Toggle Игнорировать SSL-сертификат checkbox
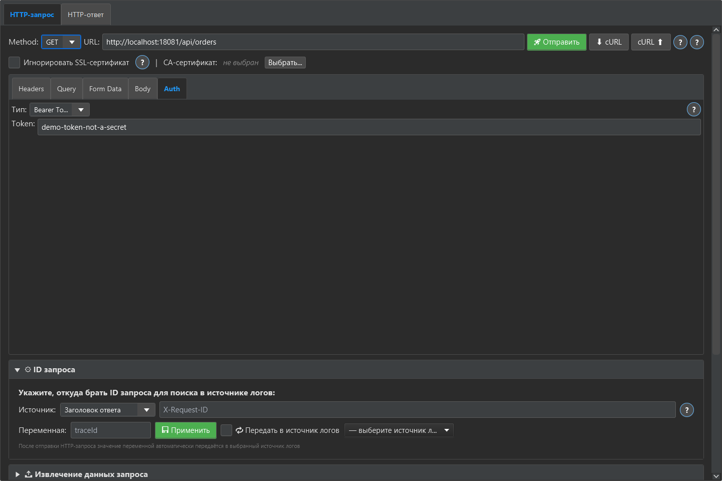 (x=15, y=63)
